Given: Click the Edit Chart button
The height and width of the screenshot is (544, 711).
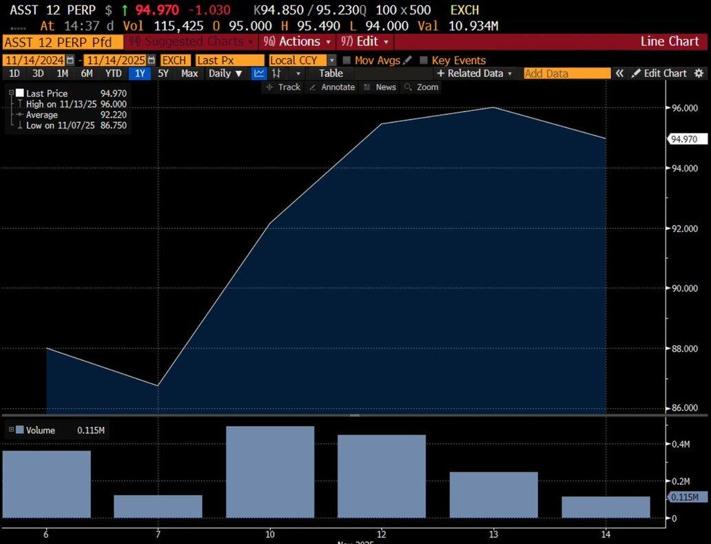Looking at the screenshot, I should pos(659,73).
